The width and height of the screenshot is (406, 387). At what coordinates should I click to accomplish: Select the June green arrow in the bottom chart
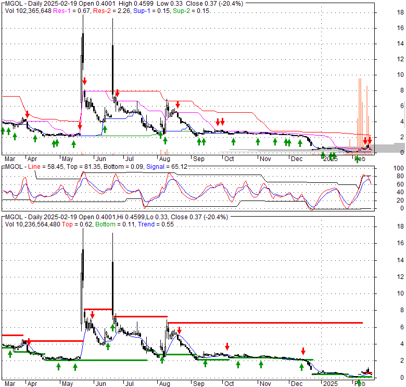pyautogui.click(x=112, y=327)
